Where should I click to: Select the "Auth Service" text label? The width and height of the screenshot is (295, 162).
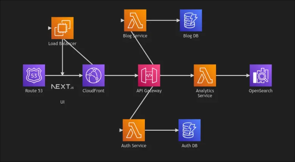[x=134, y=146]
